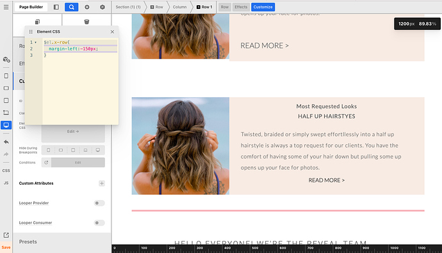The width and height of the screenshot is (442, 253).
Task: Save the page
Action: pos(6,247)
